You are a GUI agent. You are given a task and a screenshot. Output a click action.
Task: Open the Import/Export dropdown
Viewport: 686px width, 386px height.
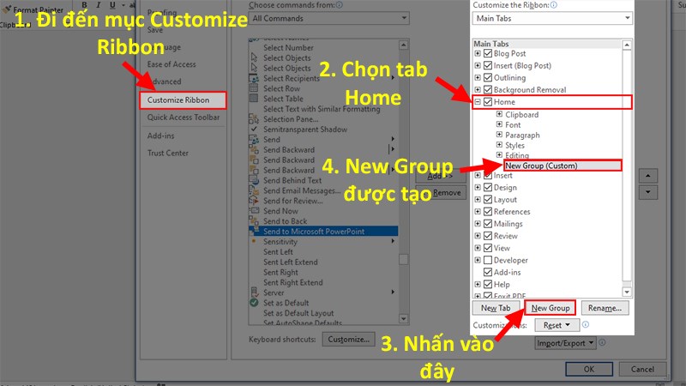click(565, 343)
